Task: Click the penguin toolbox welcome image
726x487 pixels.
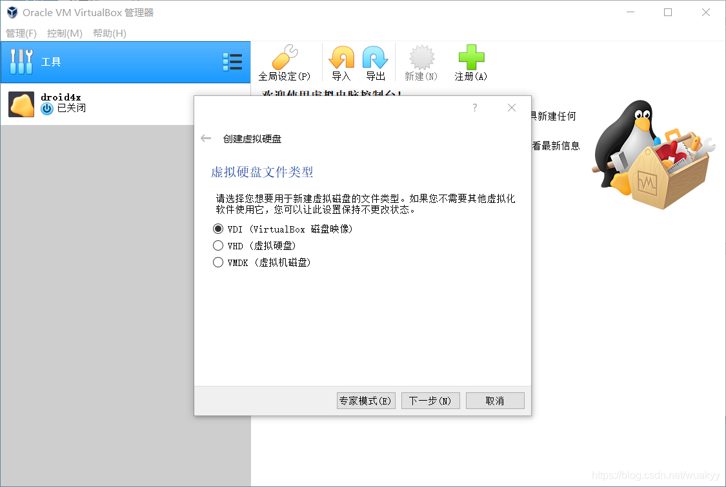Action: tap(654, 155)
